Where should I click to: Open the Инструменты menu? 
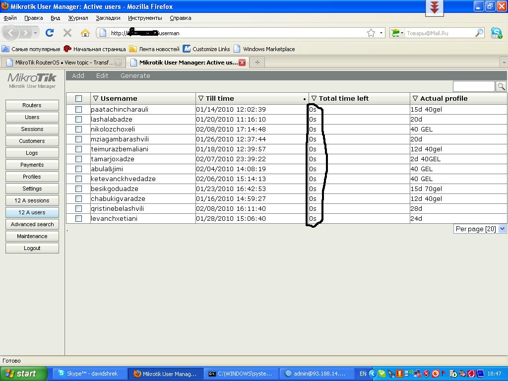tap(145, 18)
